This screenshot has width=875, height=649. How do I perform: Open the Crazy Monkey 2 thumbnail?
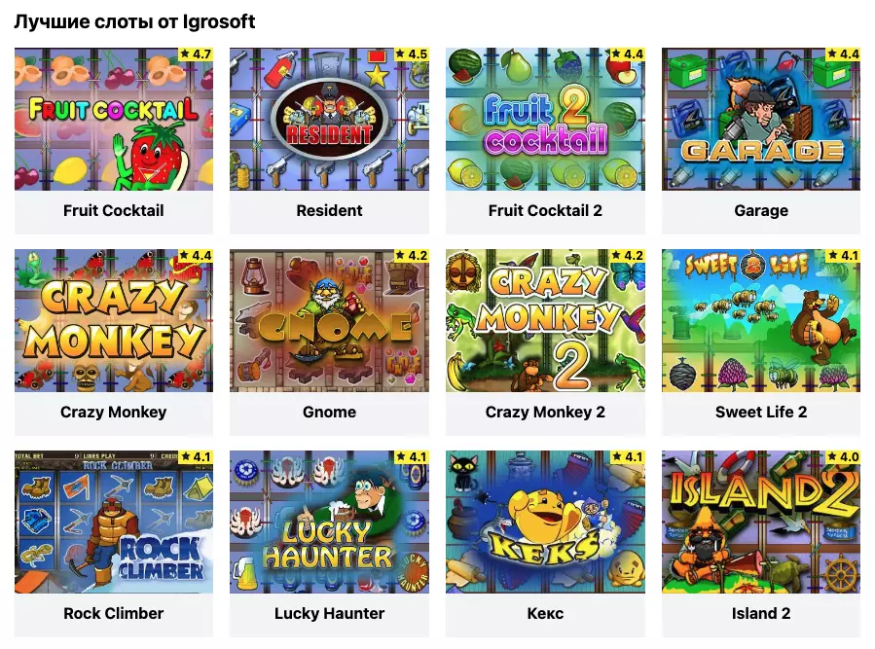point(545,320)
